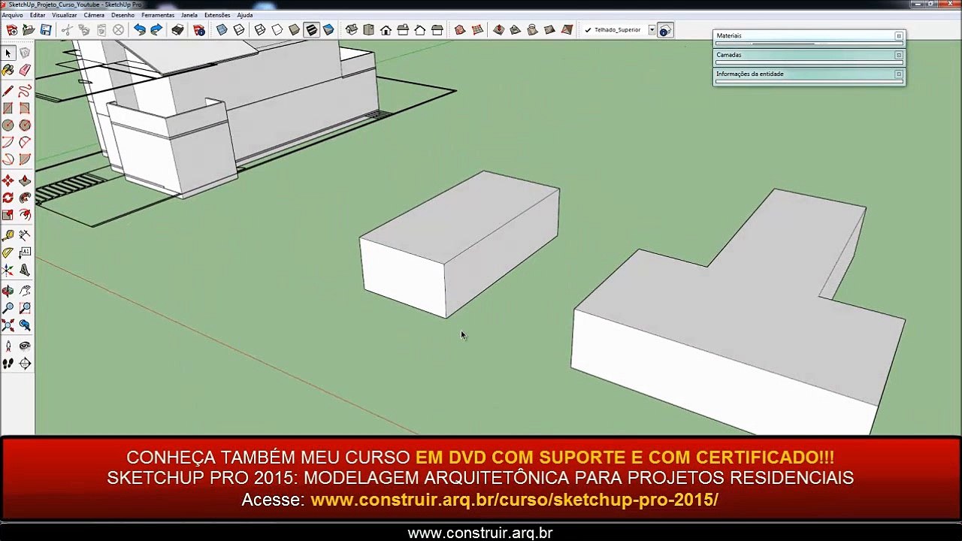
Task: Choose the Make Component tool
Action: (x=25, y=53)
